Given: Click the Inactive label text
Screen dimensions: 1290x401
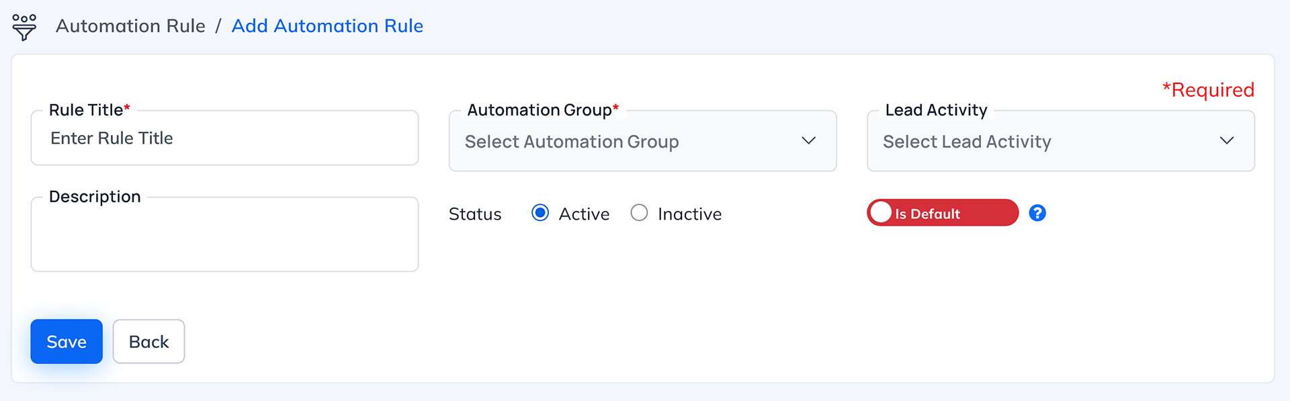Looking at the screenshot, I should pos(689,214).
